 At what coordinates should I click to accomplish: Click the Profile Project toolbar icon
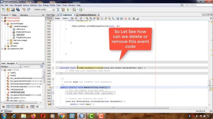pos(81,10)
